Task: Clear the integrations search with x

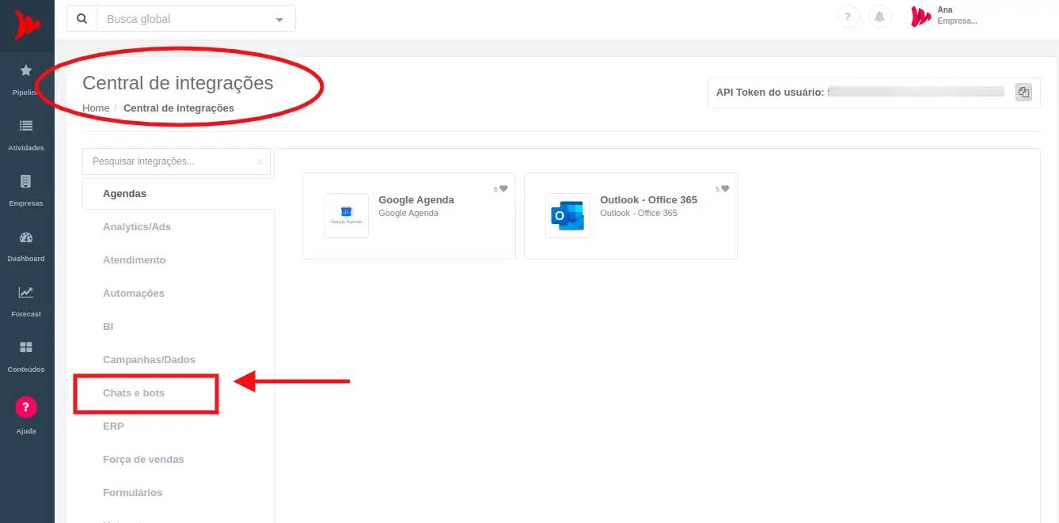Action: click(x=260, y=162)
